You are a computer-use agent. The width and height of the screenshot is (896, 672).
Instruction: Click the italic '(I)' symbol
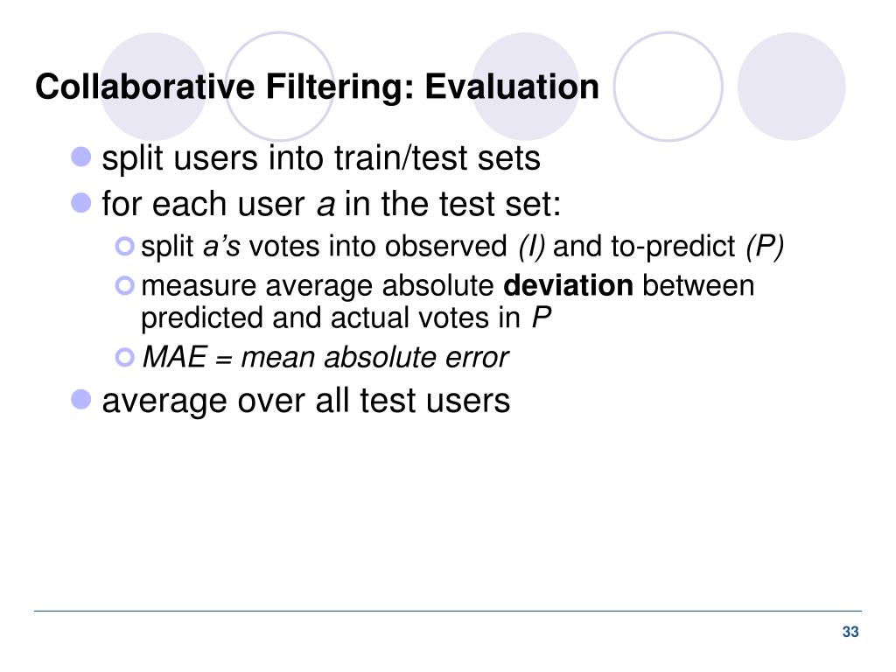531,247
